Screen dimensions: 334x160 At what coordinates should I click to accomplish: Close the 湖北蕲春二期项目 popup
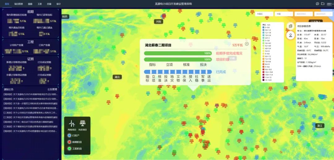point(247,44)
